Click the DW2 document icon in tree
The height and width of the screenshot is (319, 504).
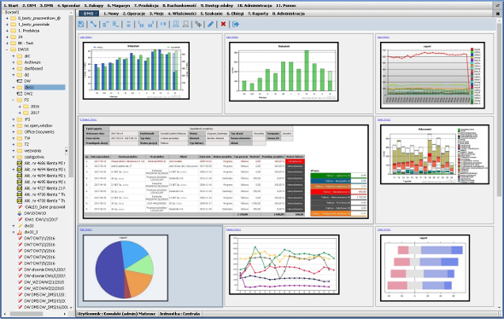click(20, 94)
